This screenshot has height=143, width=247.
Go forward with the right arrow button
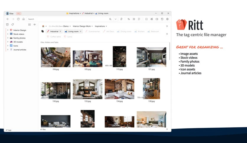[13, 19]
